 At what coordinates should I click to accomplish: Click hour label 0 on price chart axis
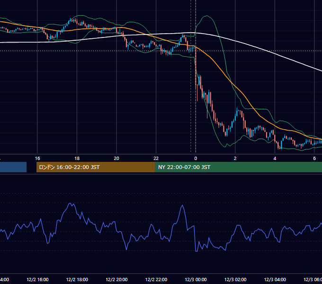(x=196, y=159)
